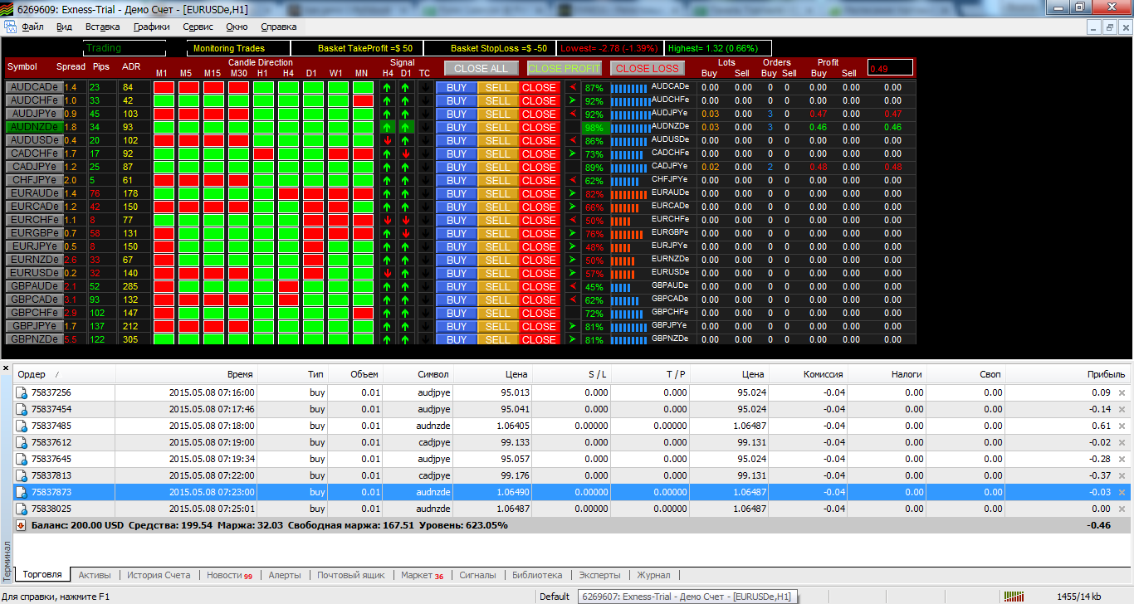
Task: Click the 1455/14 kb connection status
Action: click(x=1079, y=596)
